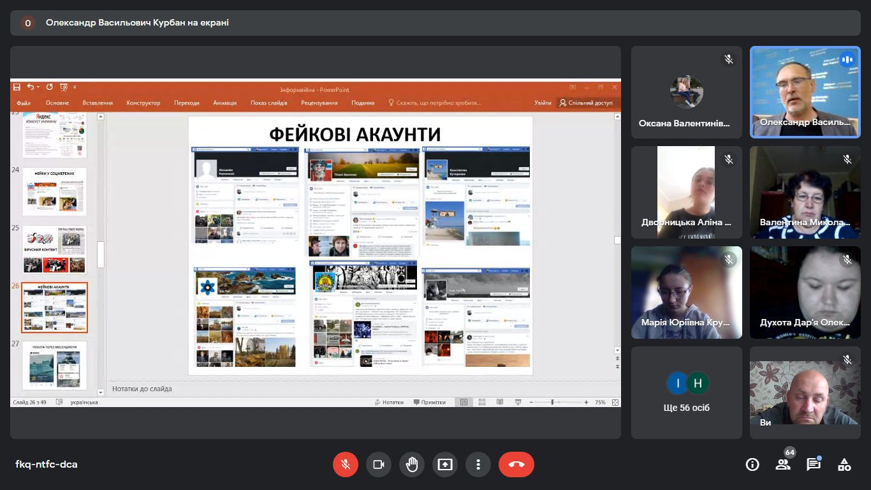Screen dimensions: 871x490
Task: Open Meet more options menu
Action: [478, 464]
